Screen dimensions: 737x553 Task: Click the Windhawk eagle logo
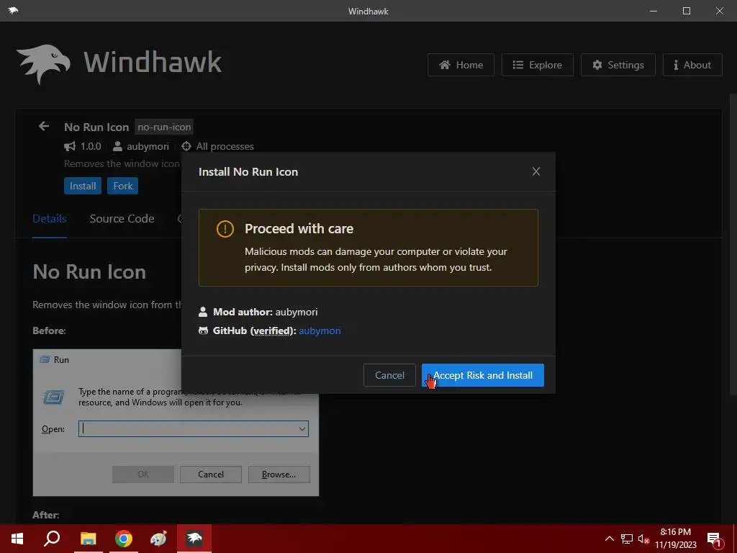tap(43, 64)
